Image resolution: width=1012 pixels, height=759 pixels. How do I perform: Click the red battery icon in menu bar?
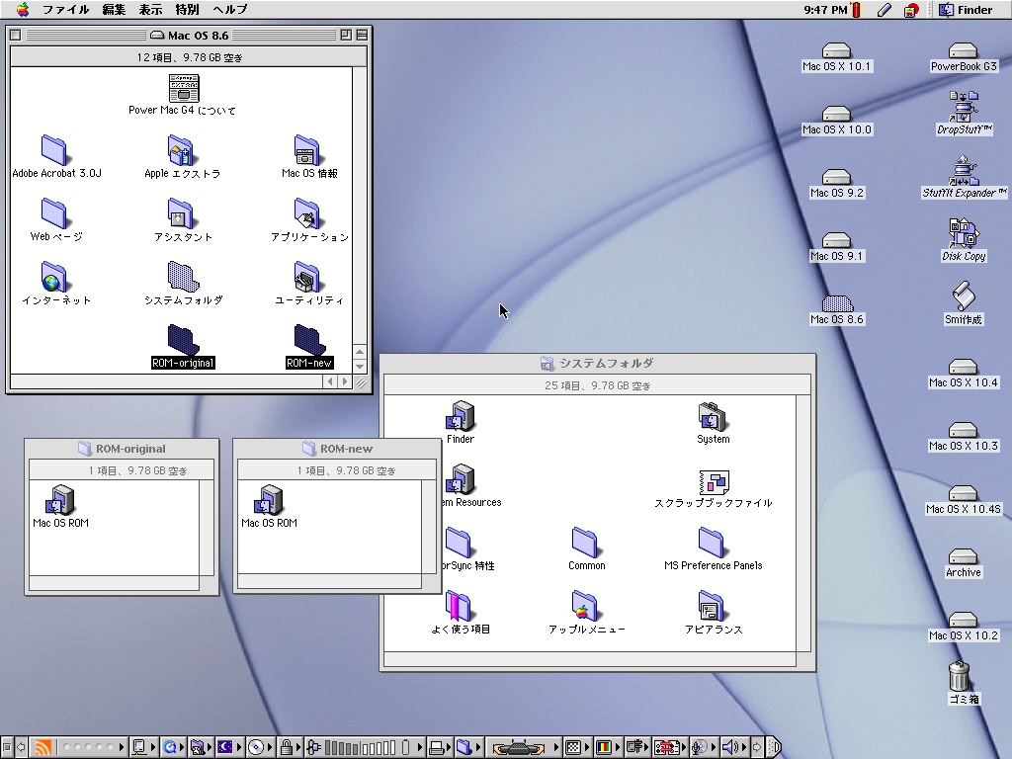857,9
